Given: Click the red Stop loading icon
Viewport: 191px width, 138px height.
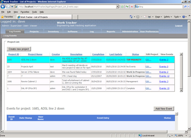Looking at the screenshot, I should (x=132, y=7).
